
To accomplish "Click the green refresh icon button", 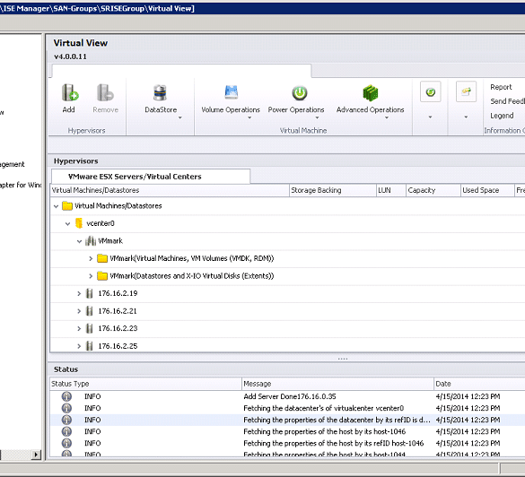I will click(x=431, y=91).
